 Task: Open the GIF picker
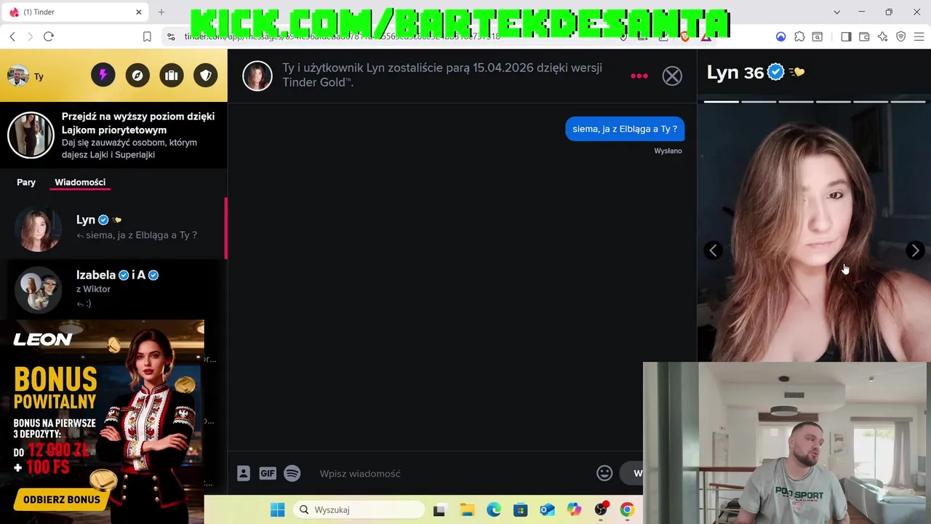tap(268, 473)
